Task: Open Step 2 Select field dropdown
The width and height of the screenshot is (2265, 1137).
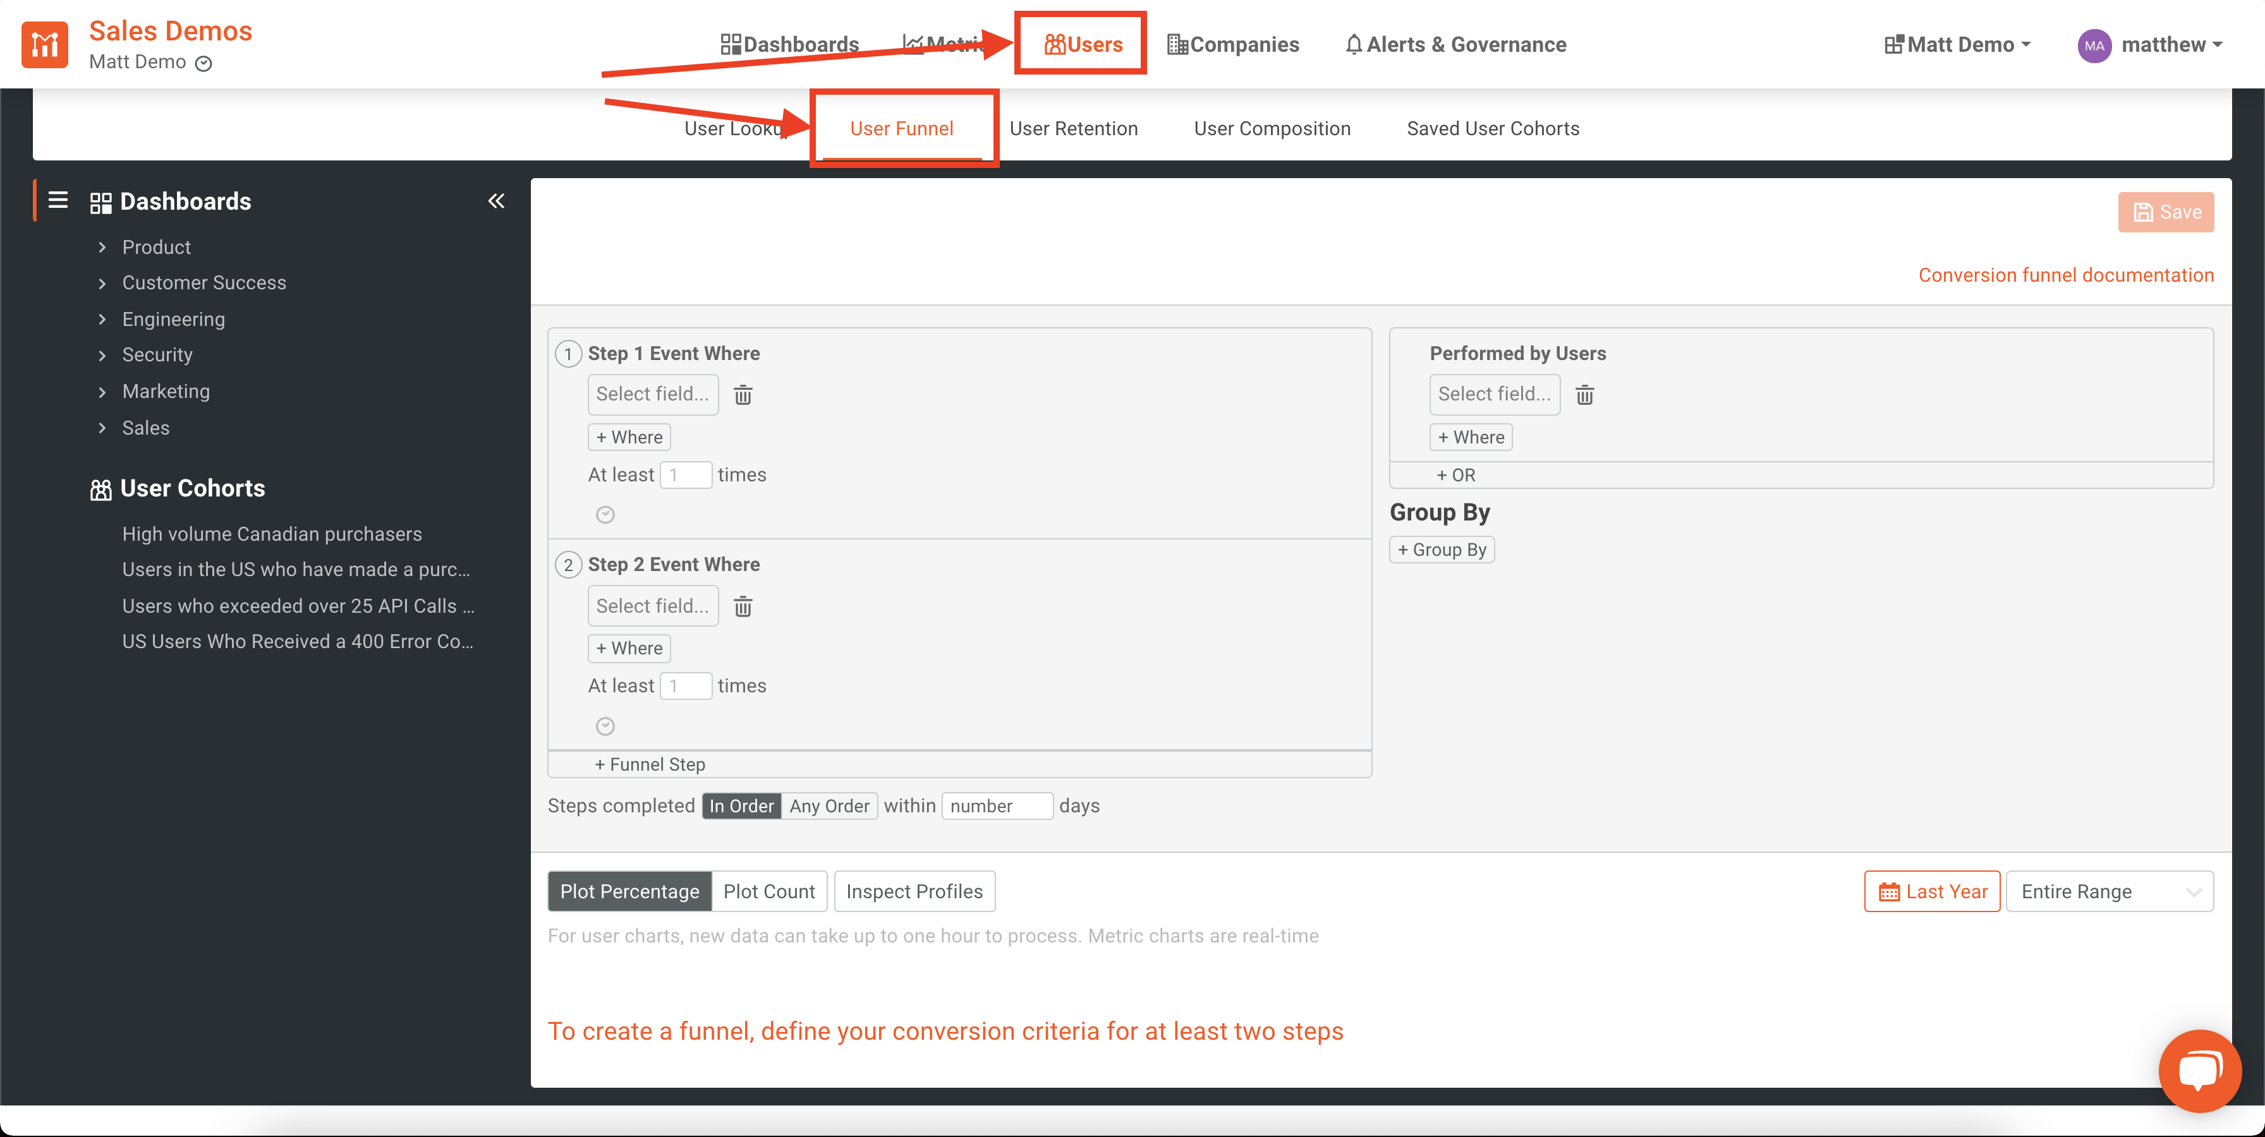Action: tap(652, 606)
